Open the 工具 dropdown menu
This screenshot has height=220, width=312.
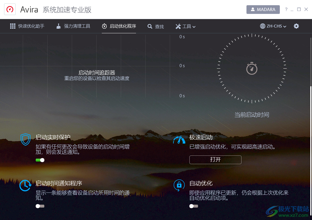186,26
